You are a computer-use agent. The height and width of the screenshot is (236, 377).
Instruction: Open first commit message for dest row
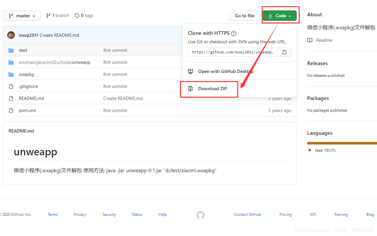[x=115, y=50]
